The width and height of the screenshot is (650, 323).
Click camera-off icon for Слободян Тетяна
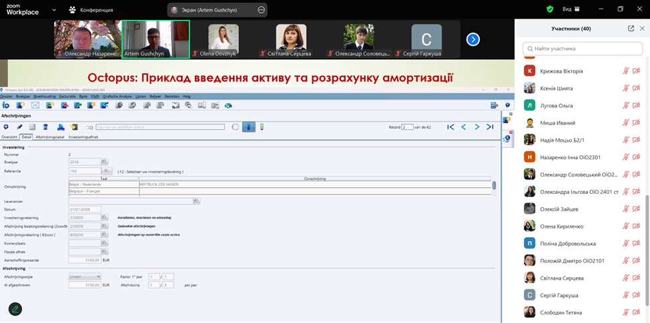(x=637, y=312)
